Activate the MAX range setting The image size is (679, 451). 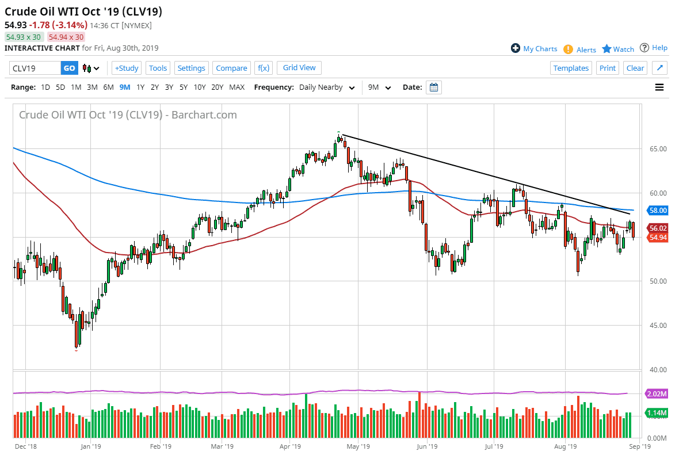pyautogui.click(x=236, y=87)
